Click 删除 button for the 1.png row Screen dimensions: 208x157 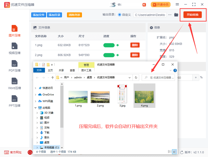(135, 45)
